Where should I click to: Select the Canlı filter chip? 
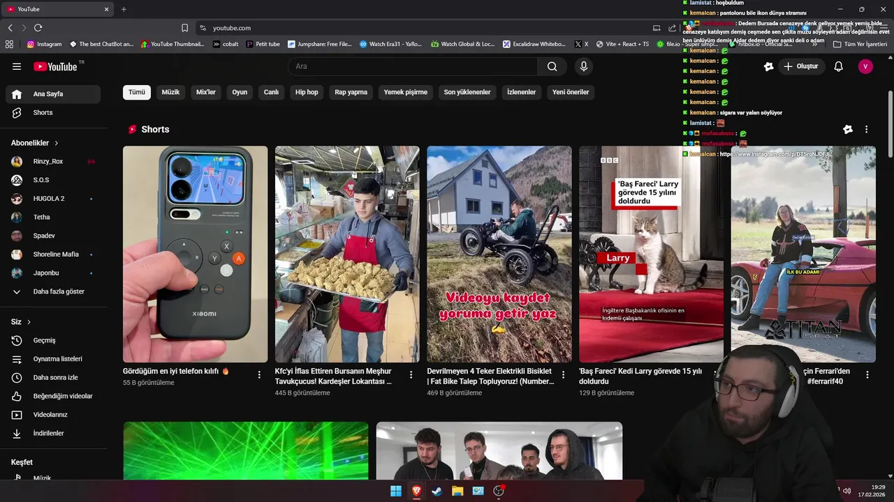point(271,92)
